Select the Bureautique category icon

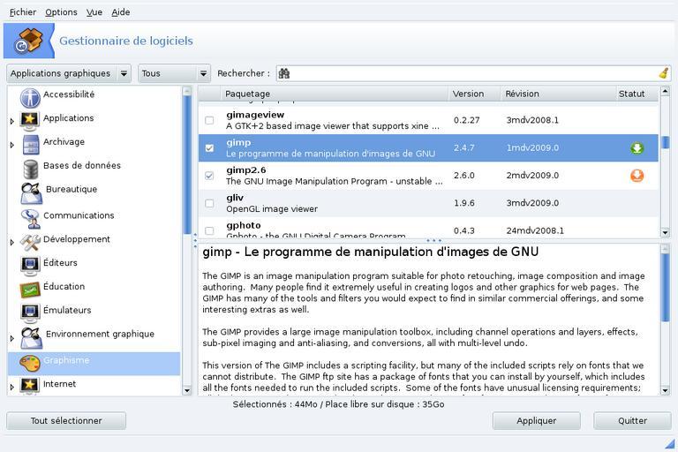pyautogui.click(x=31, y=191)
